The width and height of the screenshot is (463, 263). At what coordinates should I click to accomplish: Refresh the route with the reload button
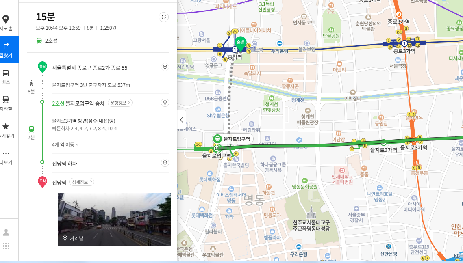coord(164,17)
